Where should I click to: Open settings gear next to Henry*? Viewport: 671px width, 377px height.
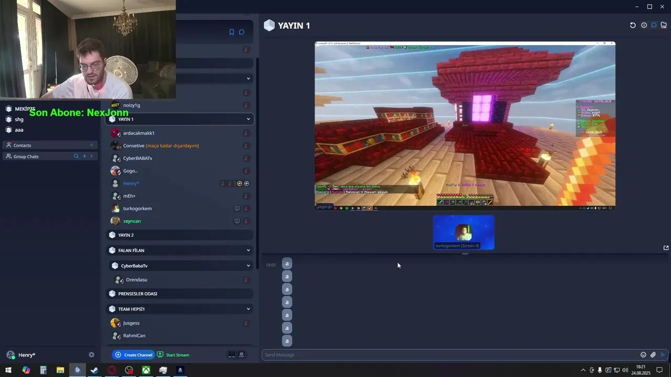pos(92,355)
